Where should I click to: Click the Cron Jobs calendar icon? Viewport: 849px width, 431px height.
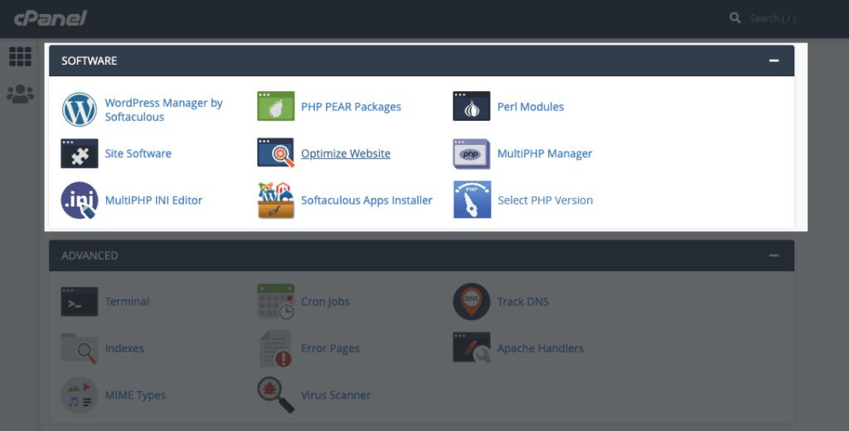point(275,301)
